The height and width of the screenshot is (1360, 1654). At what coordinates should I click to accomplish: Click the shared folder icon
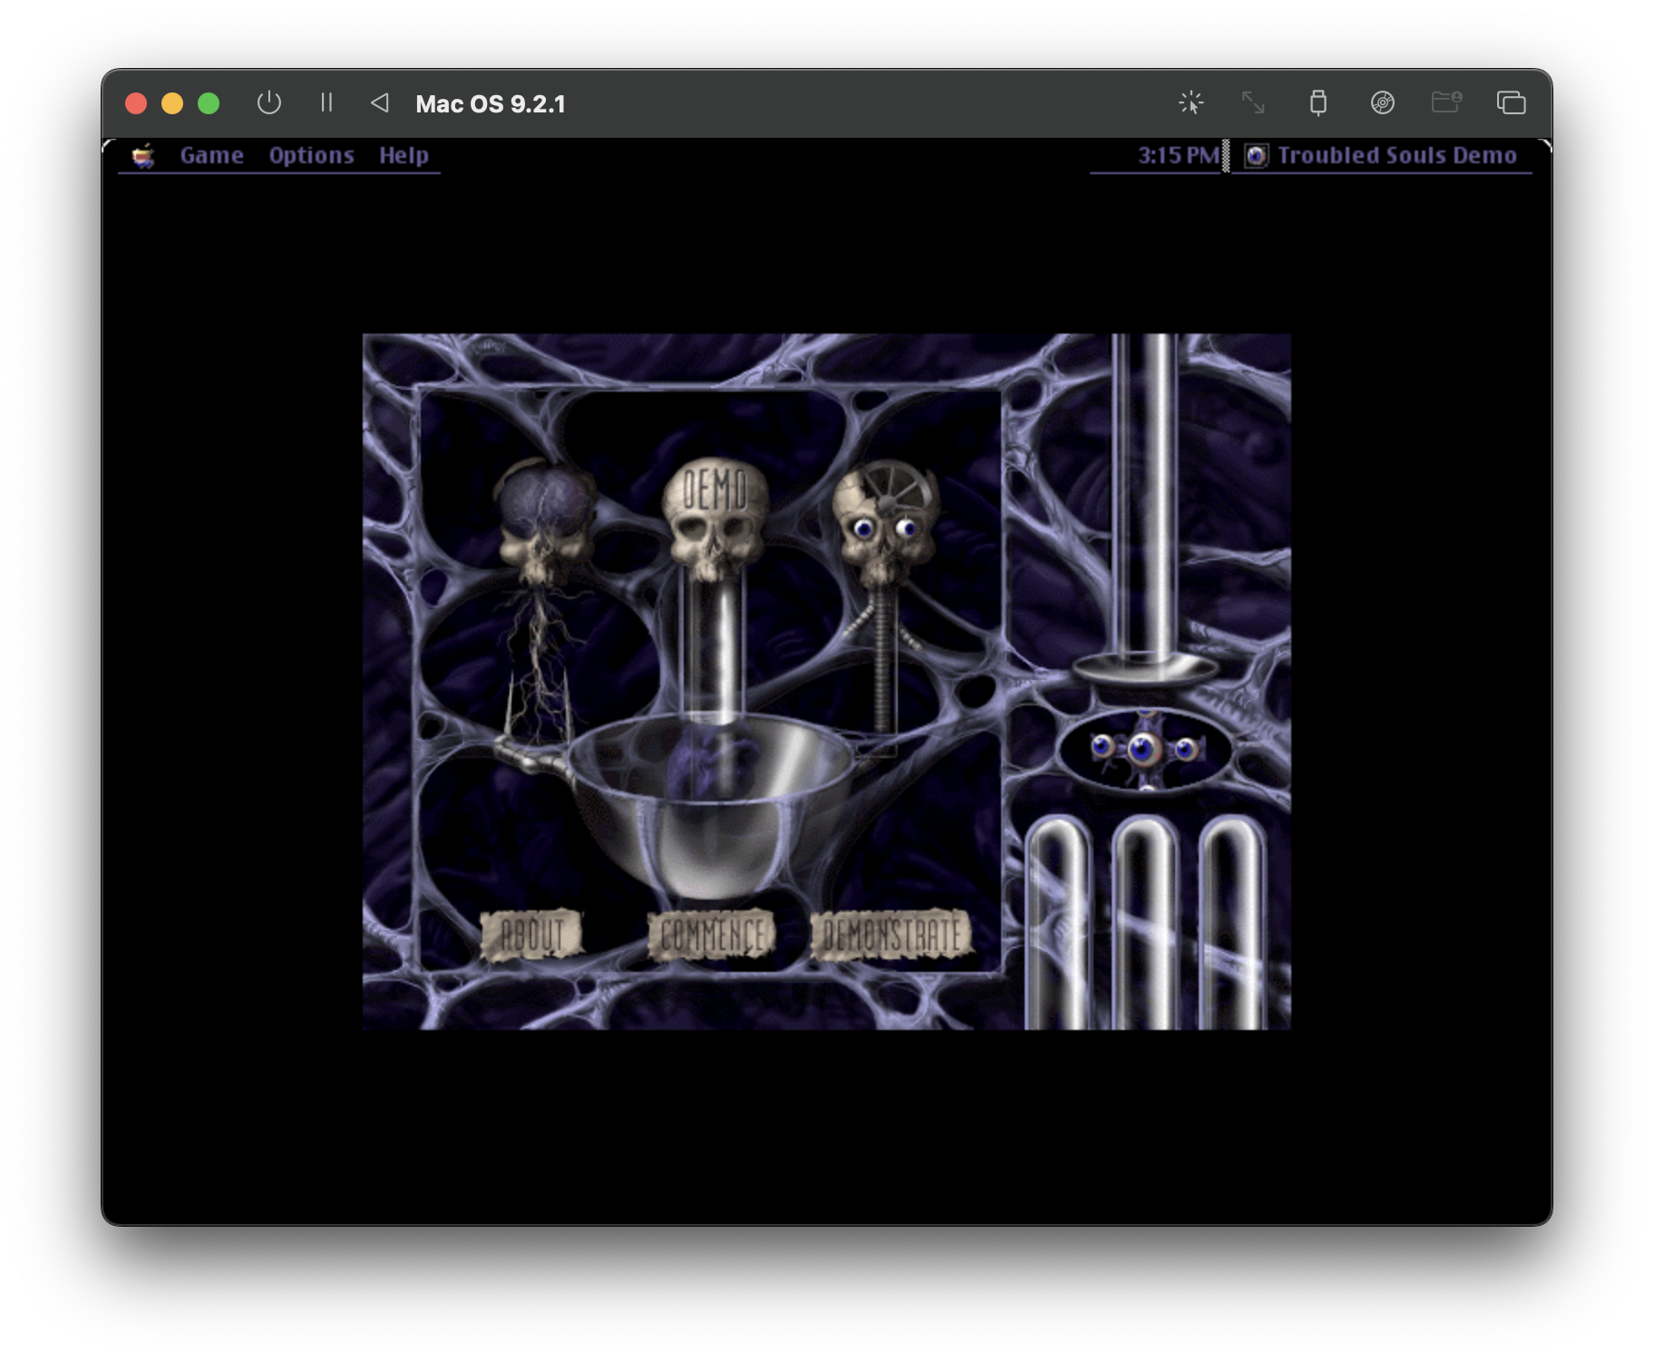coord(1446,102)
